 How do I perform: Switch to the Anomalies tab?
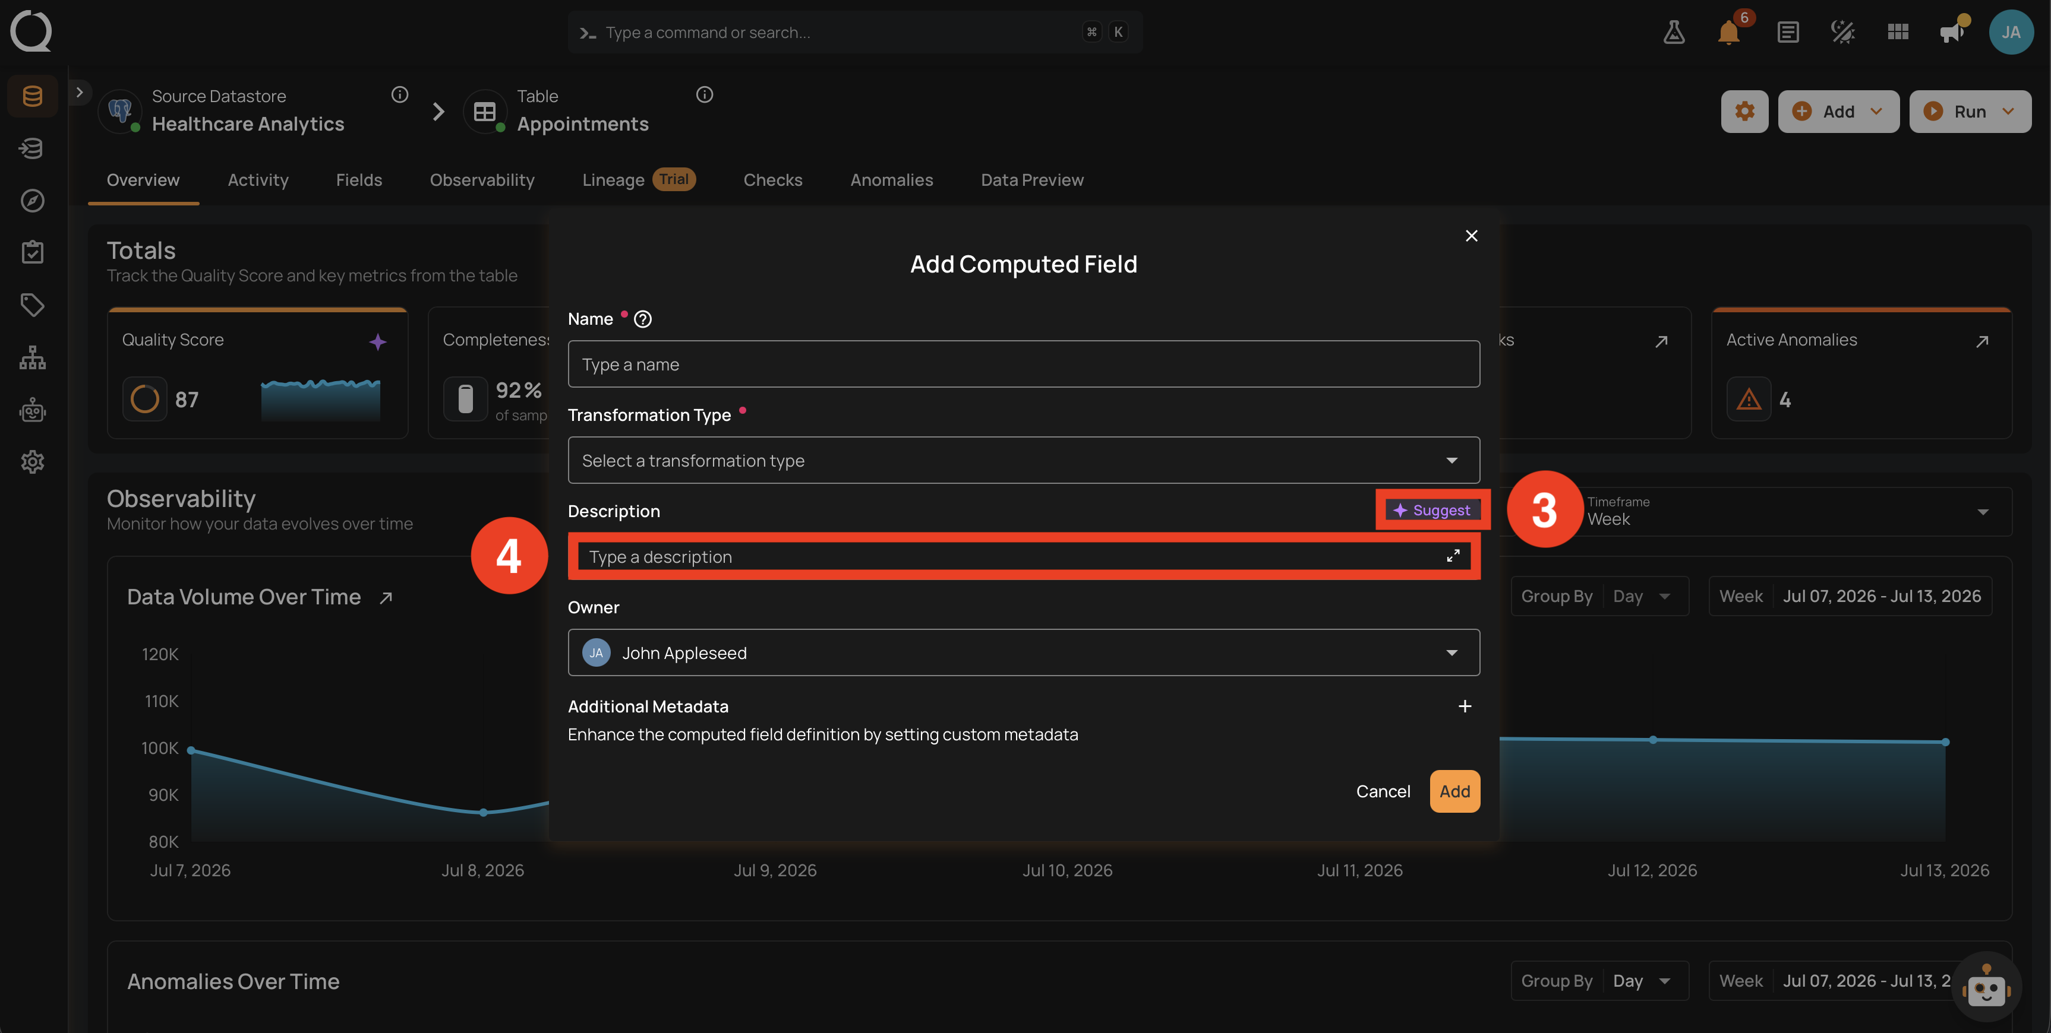(x=891, y=180)
